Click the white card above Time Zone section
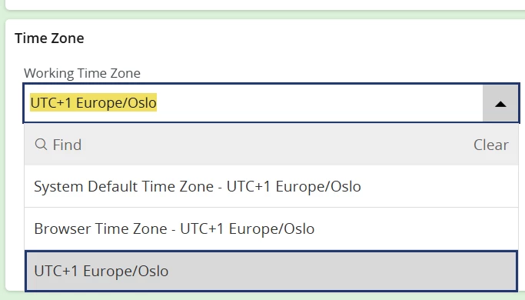Viewport: 525px width, 300px height. point(265,5)
